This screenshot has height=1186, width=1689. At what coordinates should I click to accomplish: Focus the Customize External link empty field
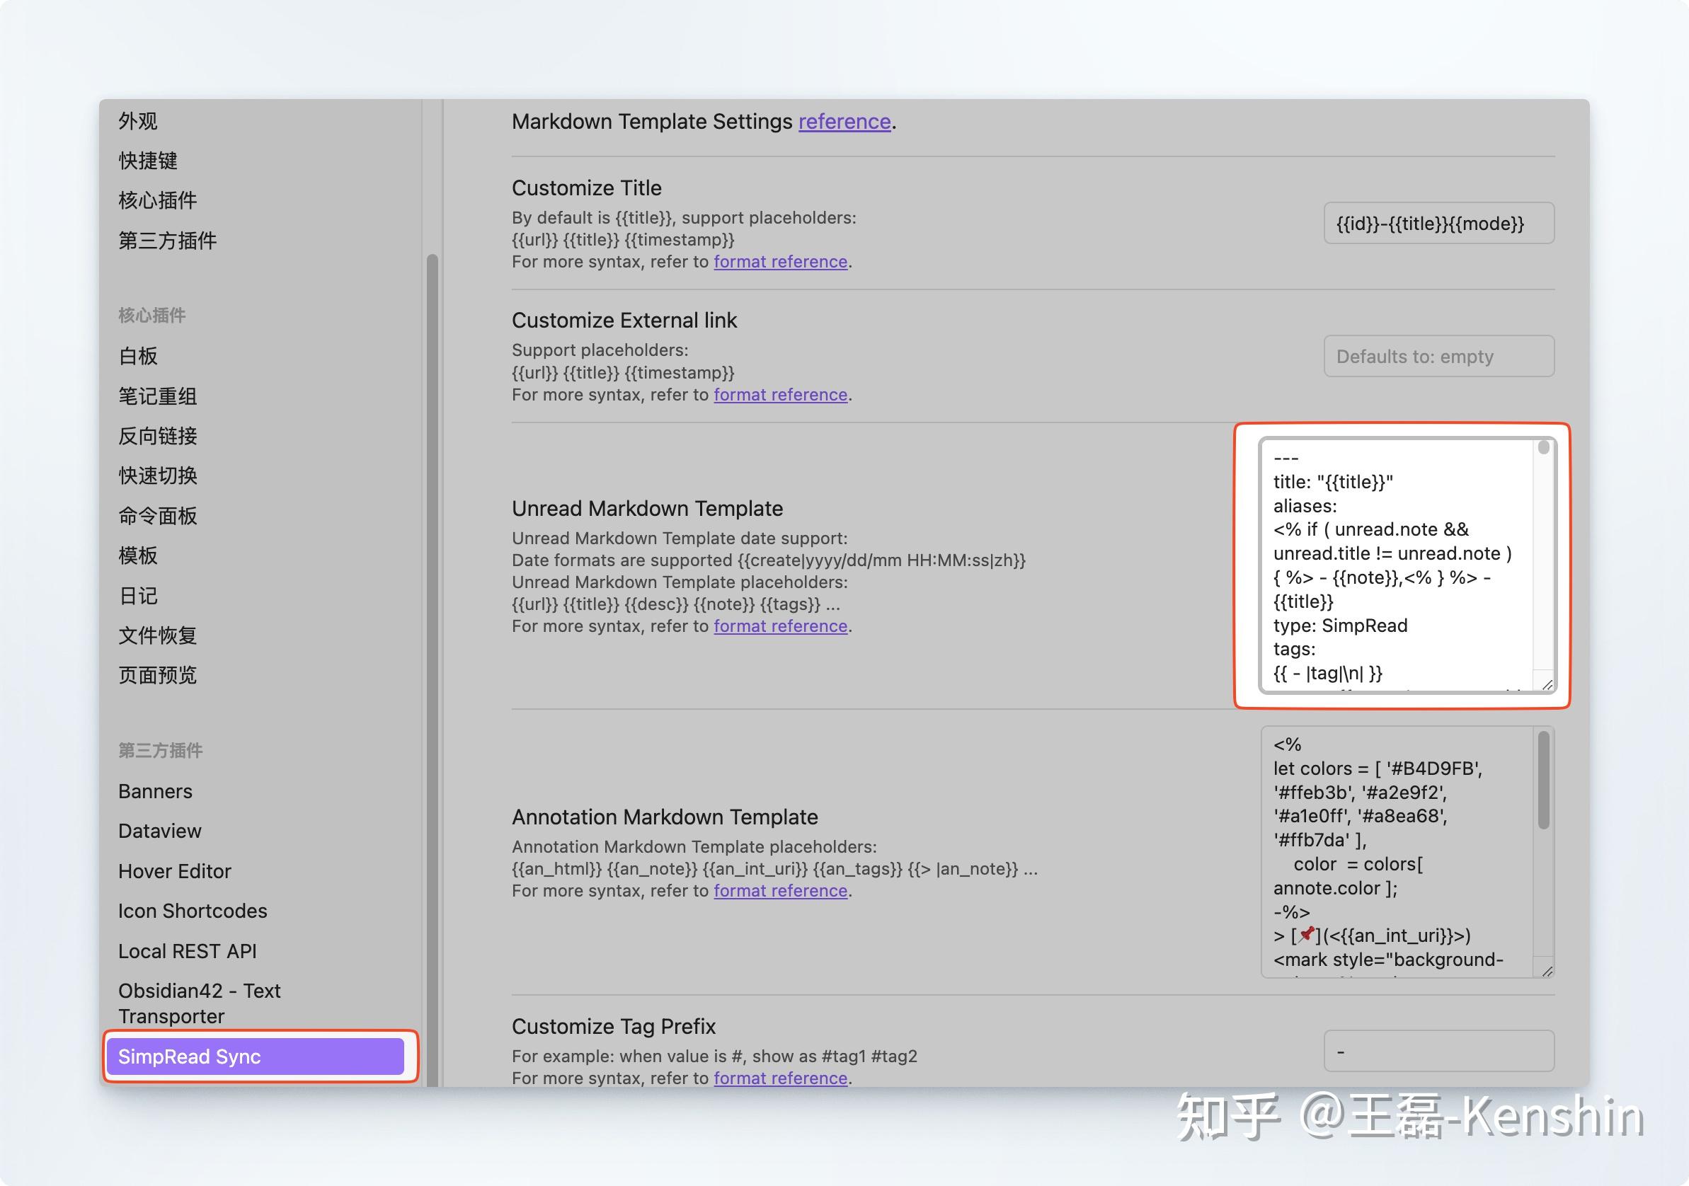click(x=1439, y=356)
